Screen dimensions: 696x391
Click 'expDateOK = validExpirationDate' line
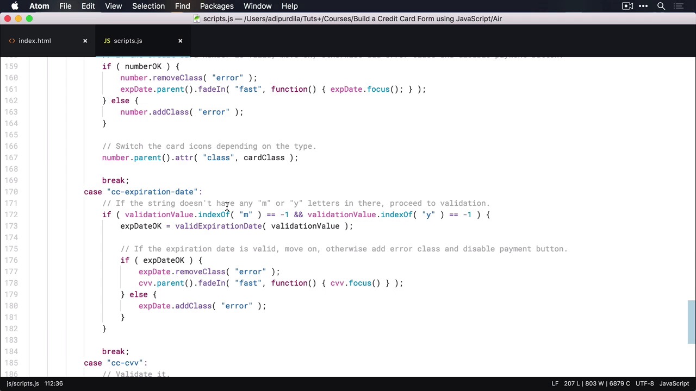[237, 226]
